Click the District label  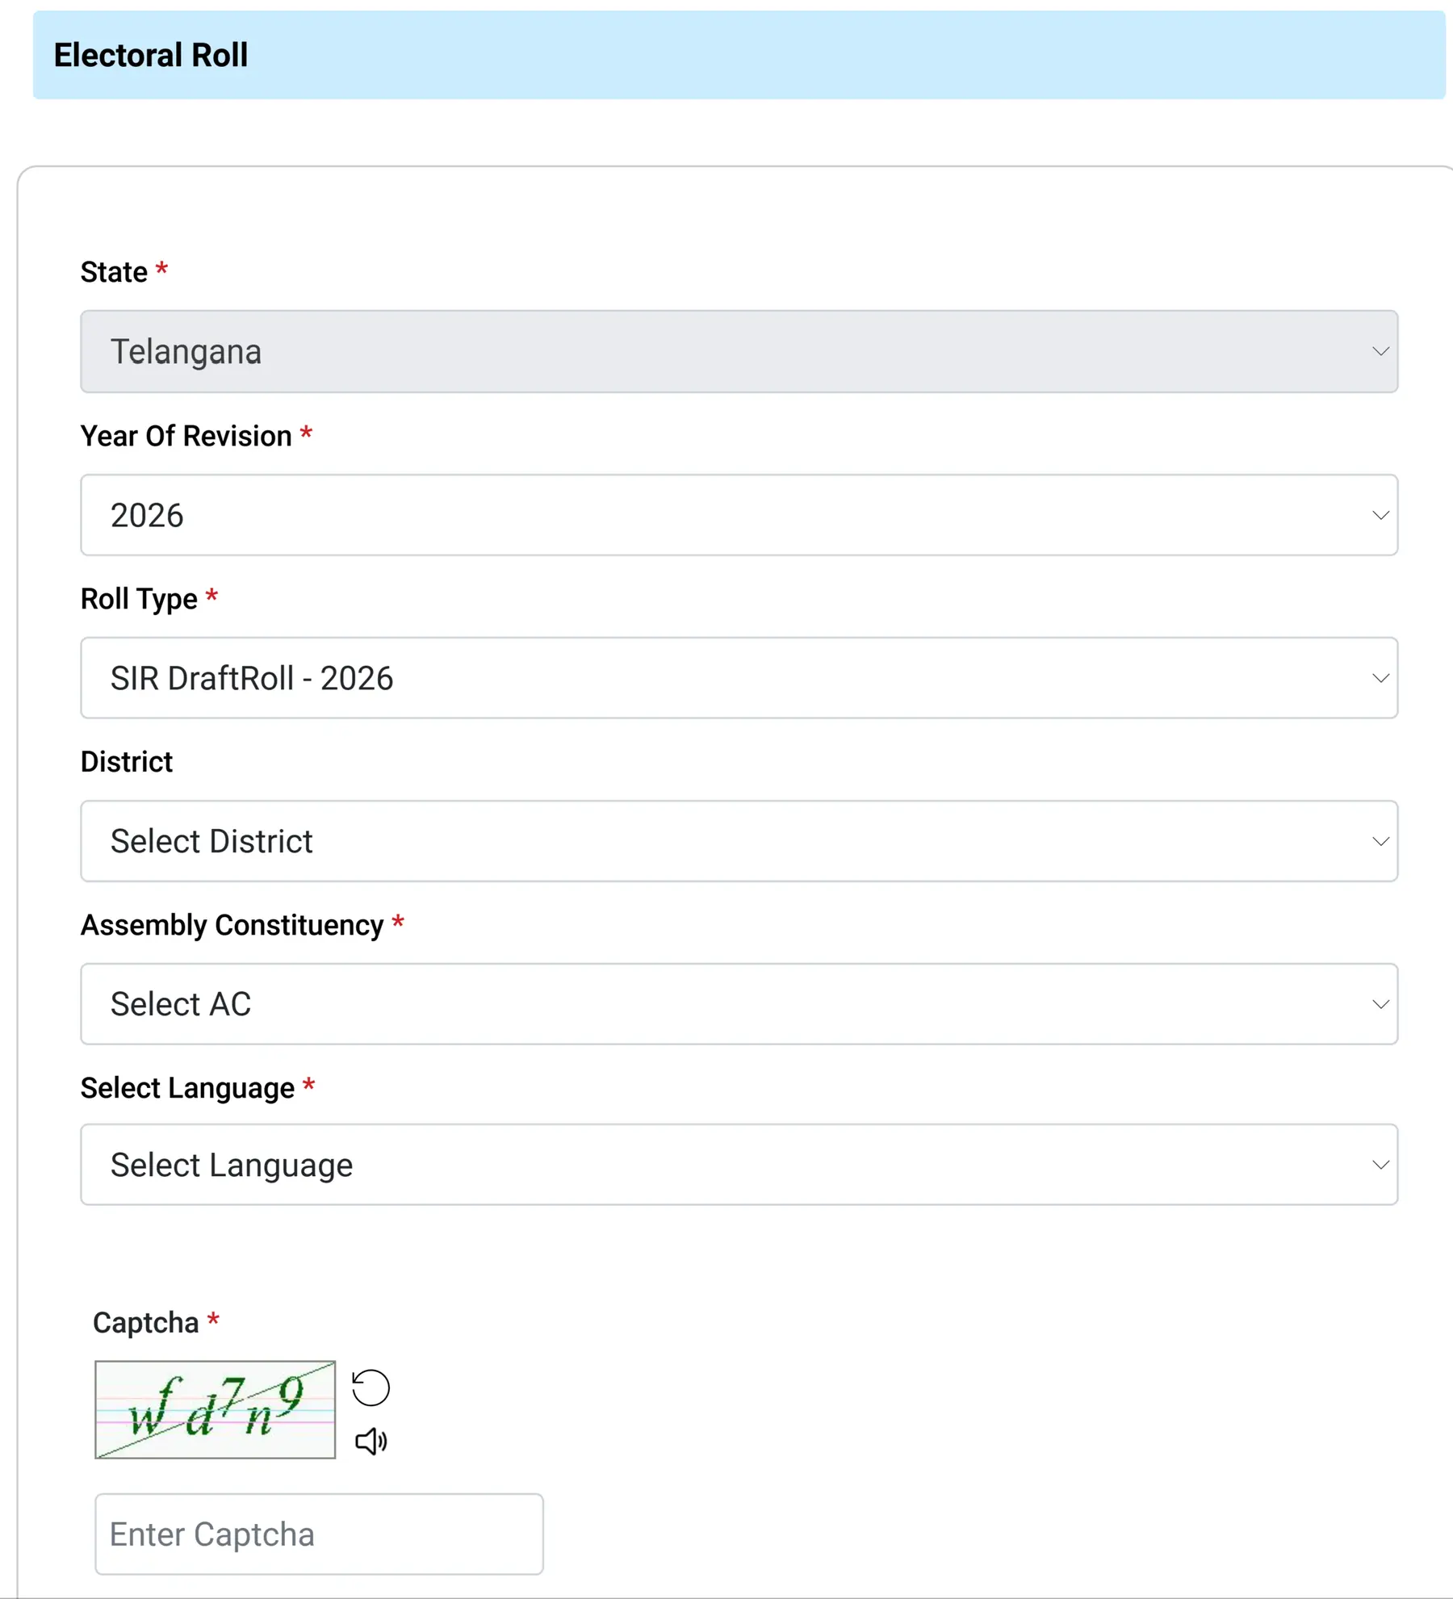point(127,762)
